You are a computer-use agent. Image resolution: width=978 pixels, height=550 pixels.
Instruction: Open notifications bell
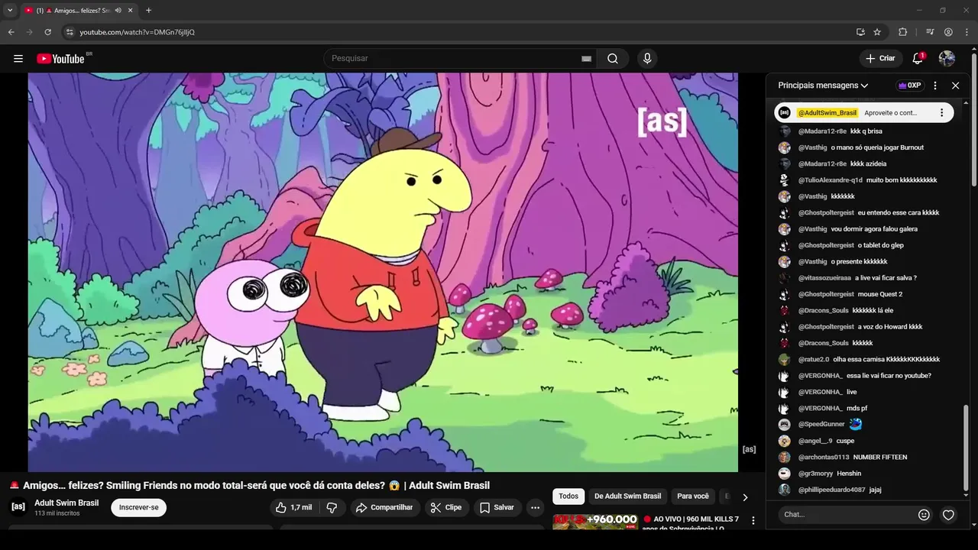coord(918,59)
